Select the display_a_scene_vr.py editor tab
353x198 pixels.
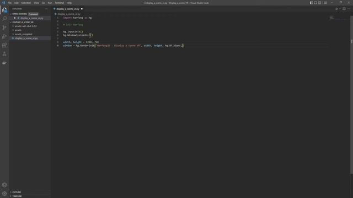click(x=68, y=9)
